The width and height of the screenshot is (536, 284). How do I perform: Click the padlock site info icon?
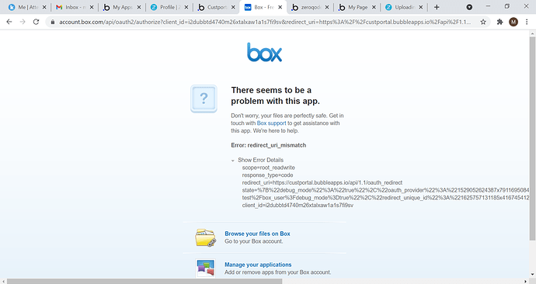tap(52, 22)
